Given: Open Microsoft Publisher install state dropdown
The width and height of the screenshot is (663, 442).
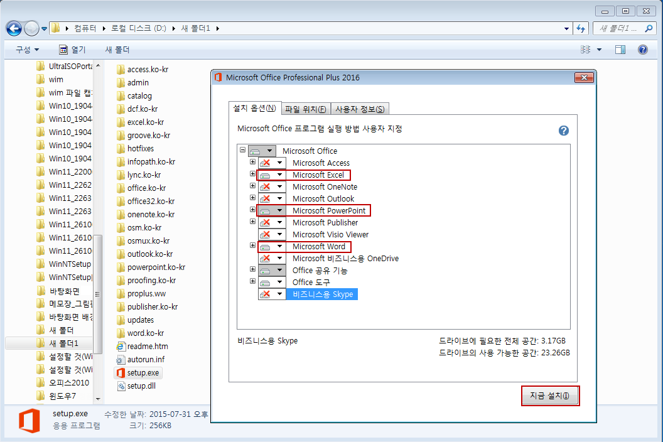Looking at the screenshot, I should 272,222.
